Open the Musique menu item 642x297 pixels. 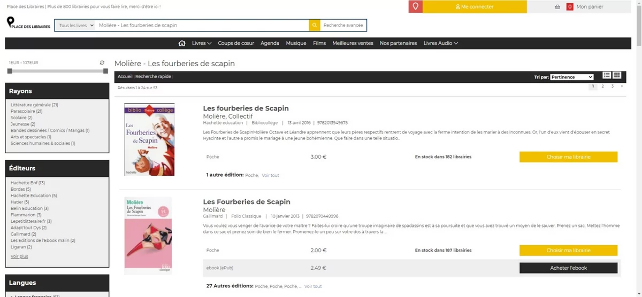coord(296,43)
